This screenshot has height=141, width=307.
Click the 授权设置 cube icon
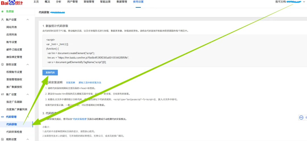pyautogui.click(x=3, y=65)
